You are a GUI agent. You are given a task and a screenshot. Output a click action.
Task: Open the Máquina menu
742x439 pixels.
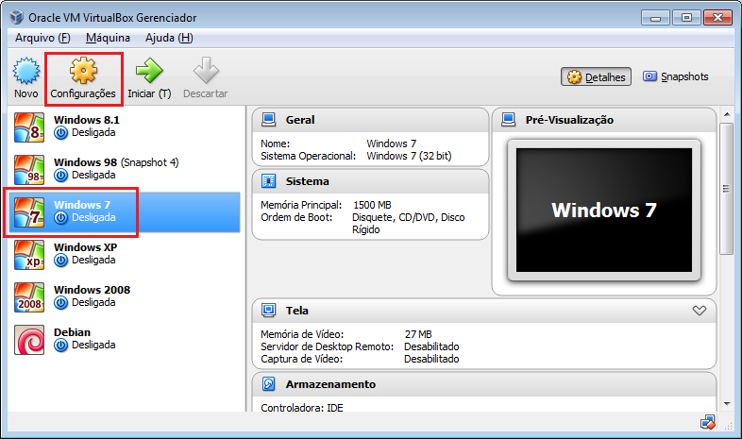(108, 38)
